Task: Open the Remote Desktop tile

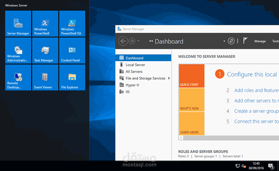Action: 18,78
